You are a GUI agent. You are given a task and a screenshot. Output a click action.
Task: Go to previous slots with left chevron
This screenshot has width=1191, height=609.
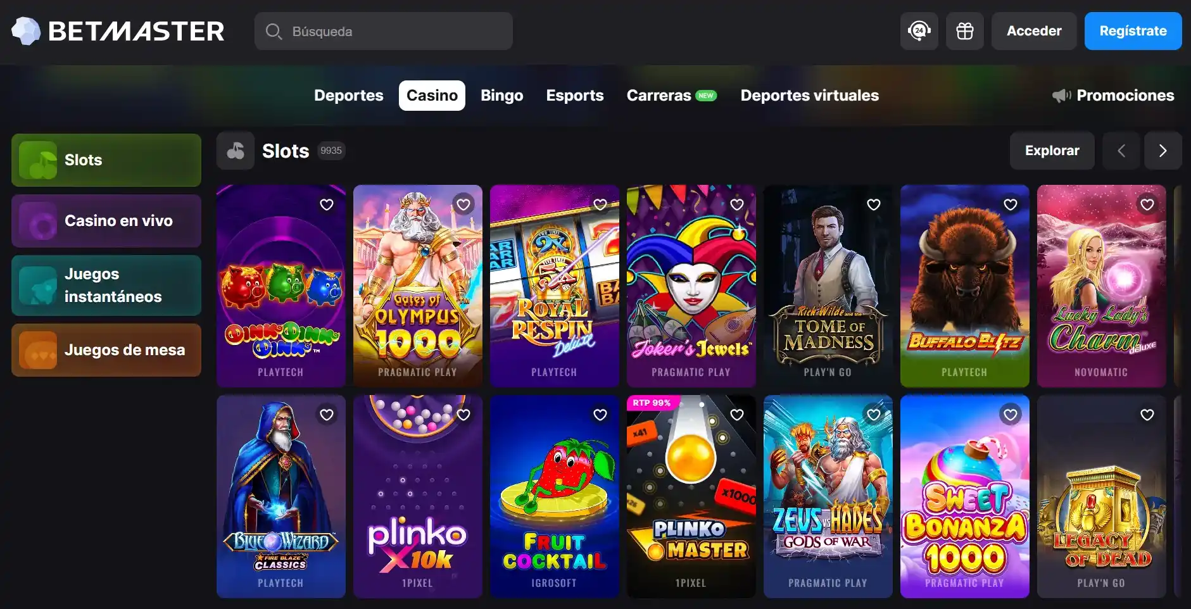(1121, 151)
